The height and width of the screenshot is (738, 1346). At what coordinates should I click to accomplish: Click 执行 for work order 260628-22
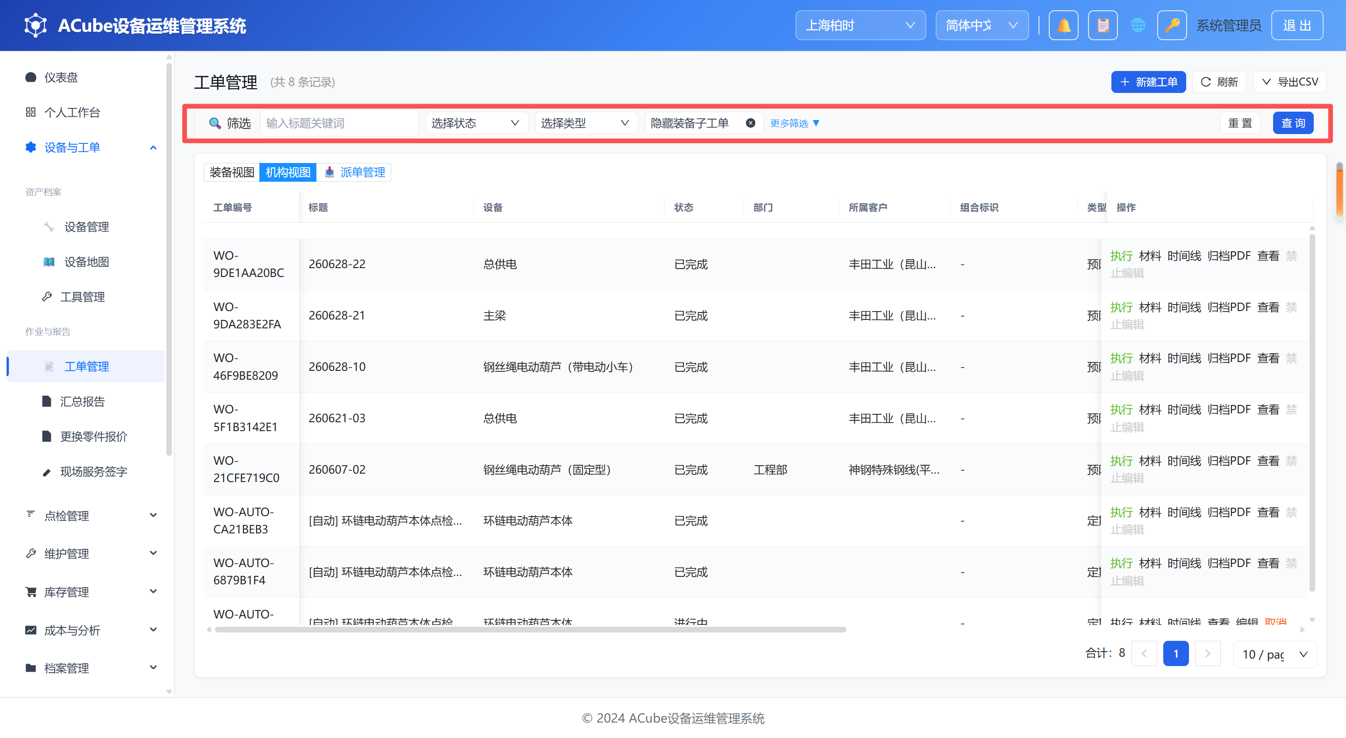[x=1121, y=256]
